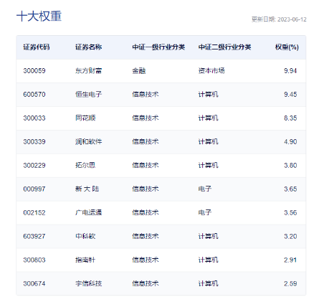This screenshot has width=314, height=302.
Task: Click the weight value 8.35
Action: [x=290, y=118]
